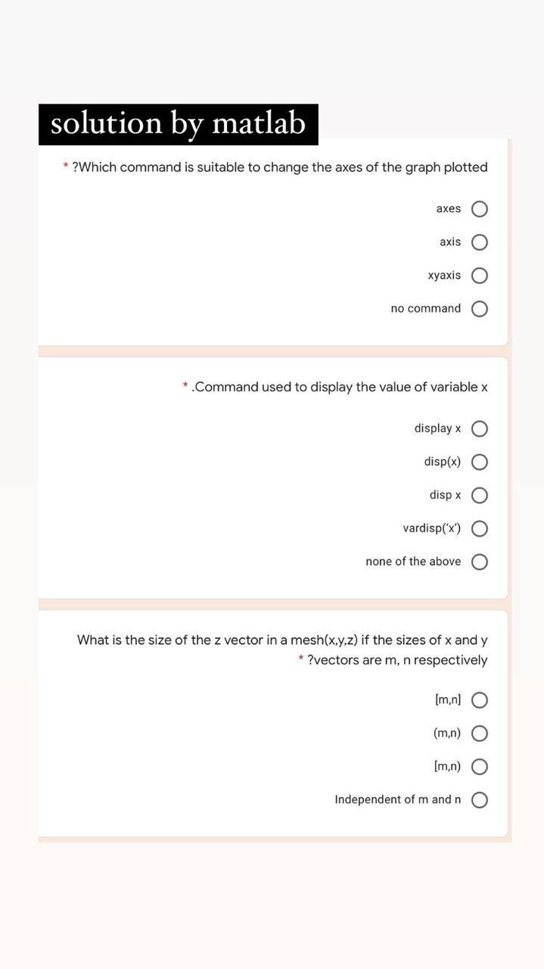The height and width of the screenshot is (969, 544).
Task: Click the mesh(x,y,z) question text
Action: point(282,649)
